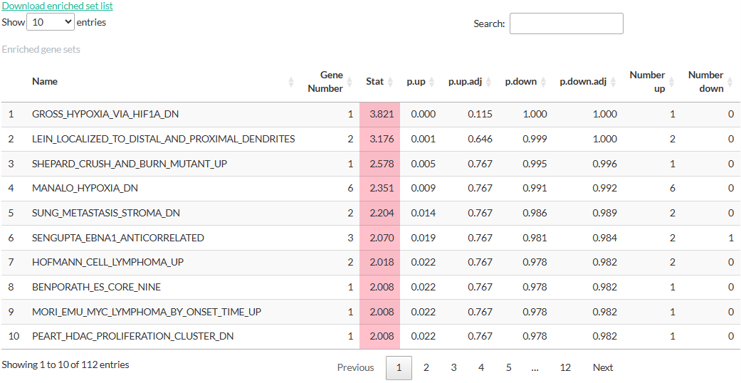Screen dimensions: 741x383
Task: Click the Search input field
Action: [x=566, y=23]
